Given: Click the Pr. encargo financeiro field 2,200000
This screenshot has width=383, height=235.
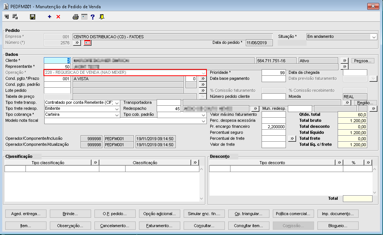Looking at the screenshot, I should pos(274,127).
